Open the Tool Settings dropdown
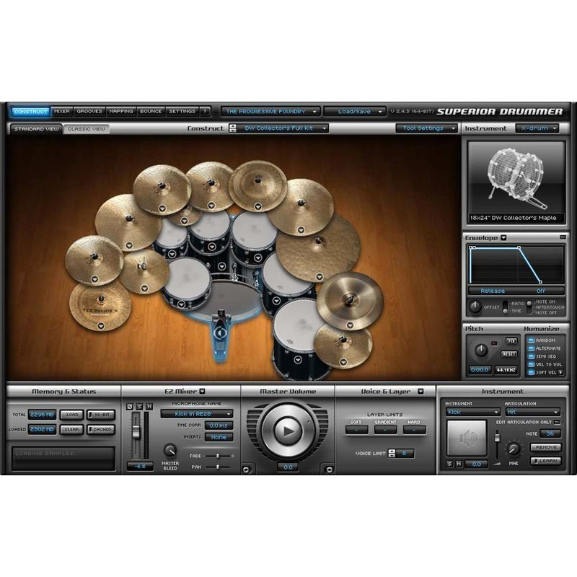 tap(426, 128)
